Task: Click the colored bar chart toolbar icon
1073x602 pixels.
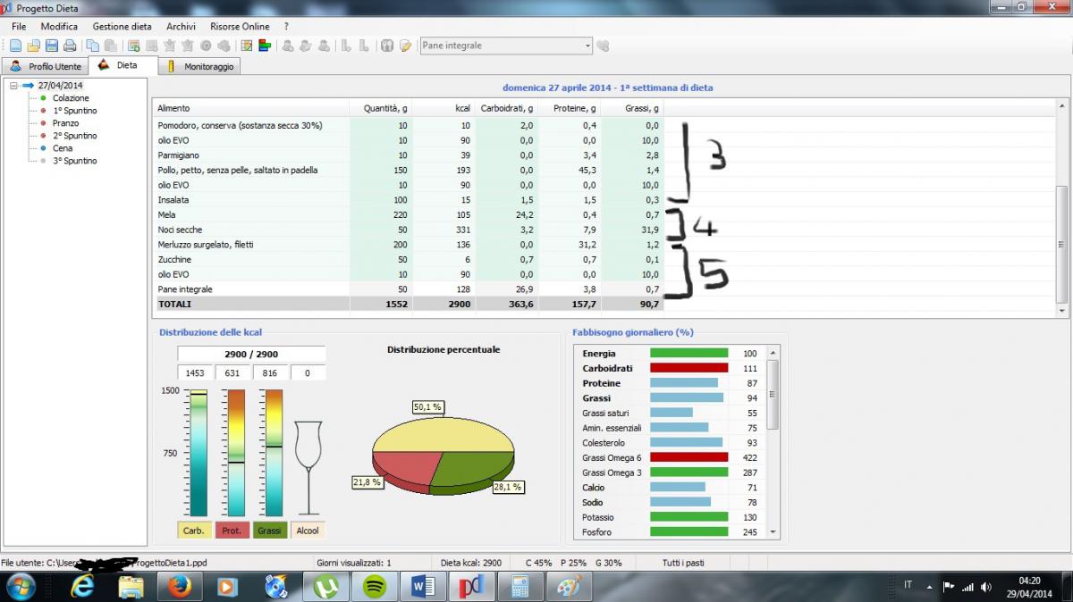Action: coord(264,46)
